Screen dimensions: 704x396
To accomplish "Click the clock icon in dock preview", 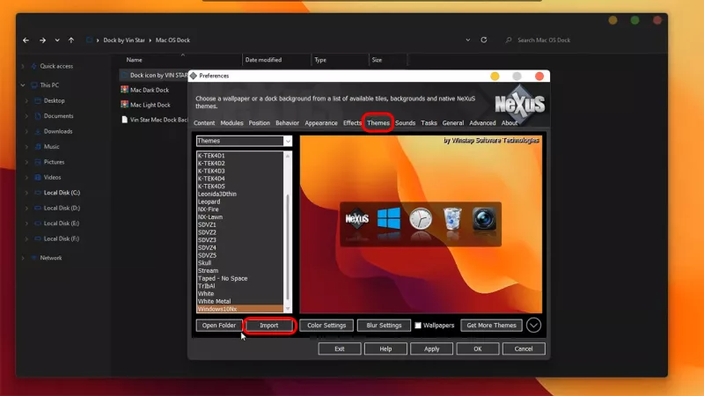I will pos(421,219).
